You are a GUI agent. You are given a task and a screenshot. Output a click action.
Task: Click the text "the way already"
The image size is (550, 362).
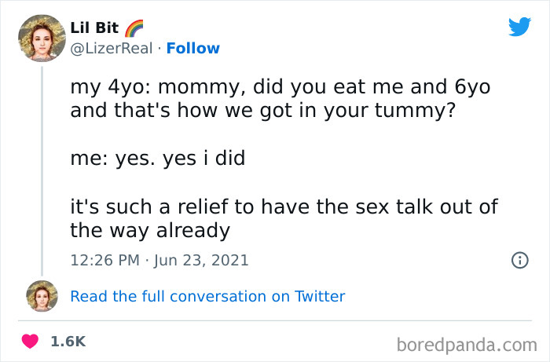click(149, 231)
